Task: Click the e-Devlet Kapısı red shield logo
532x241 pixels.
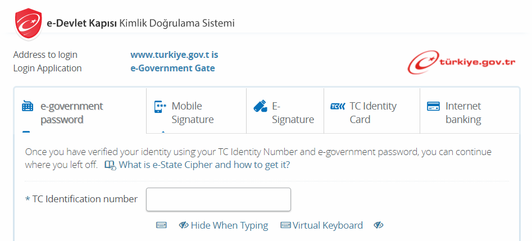Action: click(x=29, y=24)
